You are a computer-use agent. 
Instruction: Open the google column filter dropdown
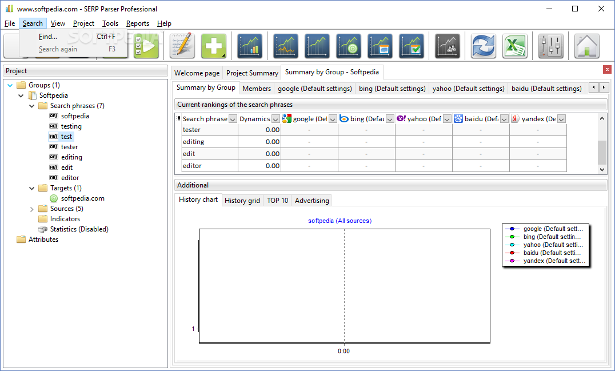(x=333, y=119)
